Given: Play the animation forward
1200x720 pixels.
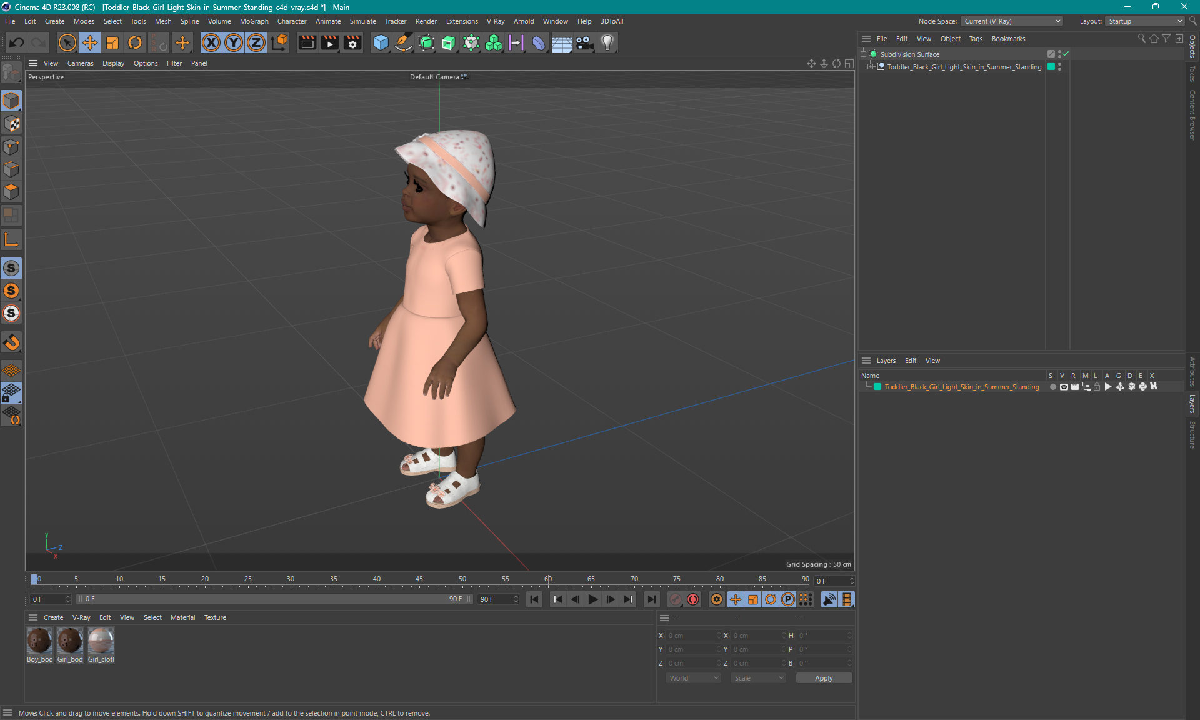Looking at the screenshot, I should [593, 599].
